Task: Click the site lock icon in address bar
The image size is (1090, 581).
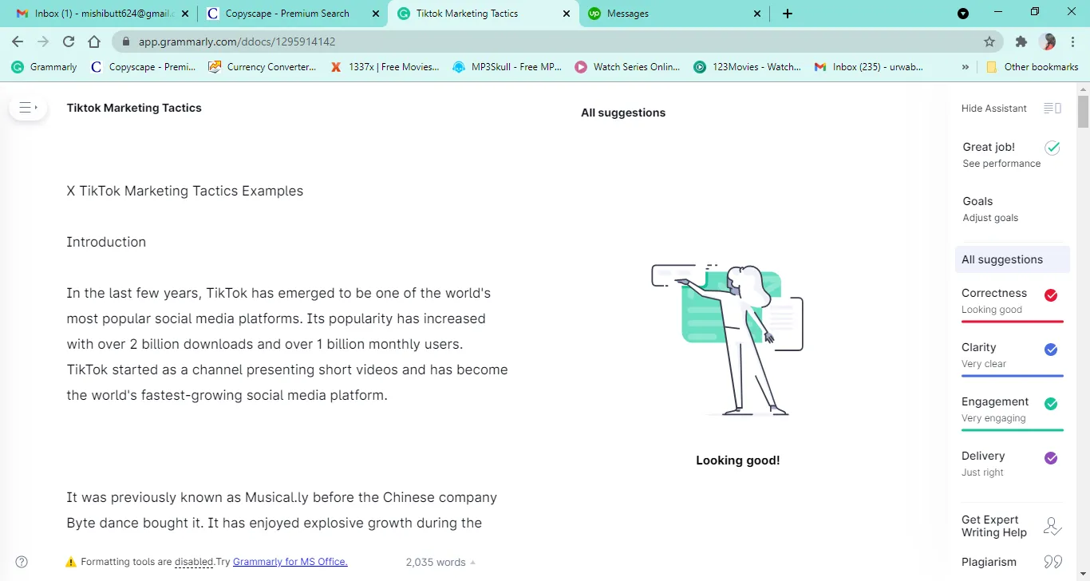Action: 126,41
